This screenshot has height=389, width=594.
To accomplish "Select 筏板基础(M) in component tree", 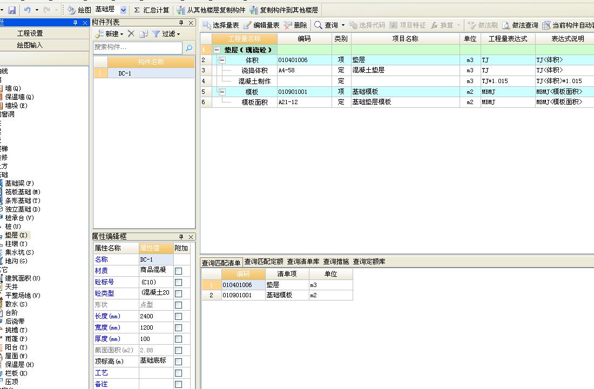I will [x=22, y=192].
